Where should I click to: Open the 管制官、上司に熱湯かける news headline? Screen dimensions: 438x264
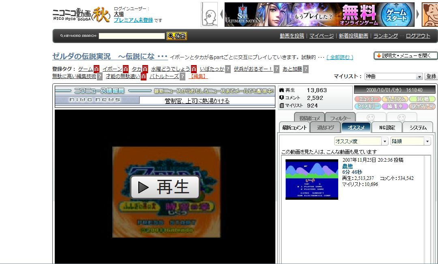tap(197, 101)
